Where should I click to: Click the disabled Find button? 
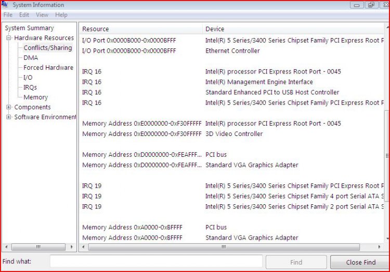point(296,262)
